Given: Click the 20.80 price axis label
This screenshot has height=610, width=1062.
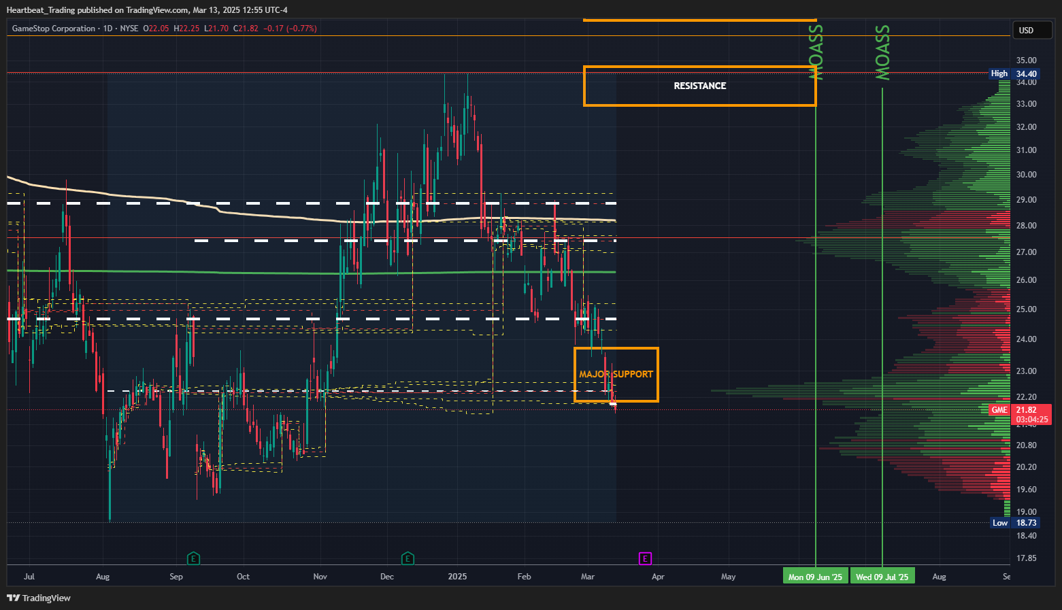Looking at the screenshot, I should [1027, 445].
